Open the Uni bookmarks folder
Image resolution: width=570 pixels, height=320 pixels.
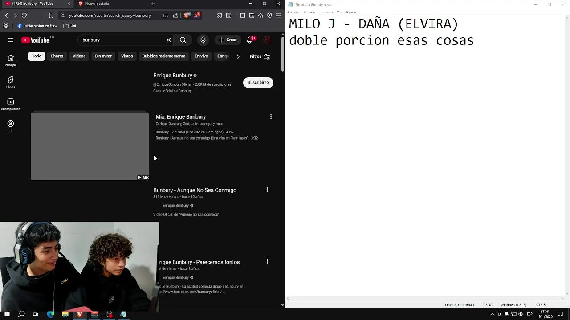coord(69,26)
